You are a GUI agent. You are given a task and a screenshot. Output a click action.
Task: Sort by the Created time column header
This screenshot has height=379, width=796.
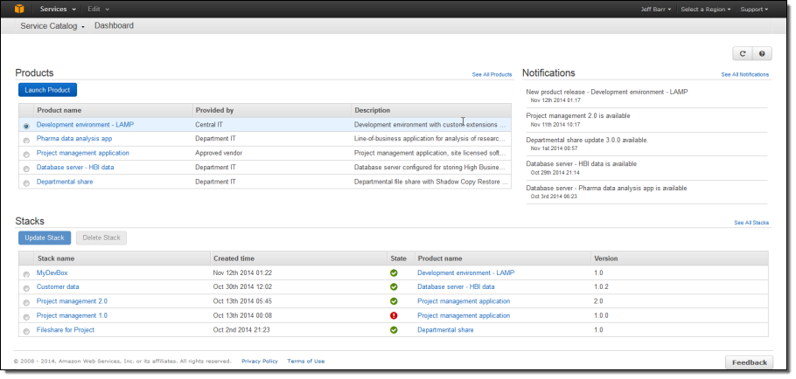(x=234, y=258)
